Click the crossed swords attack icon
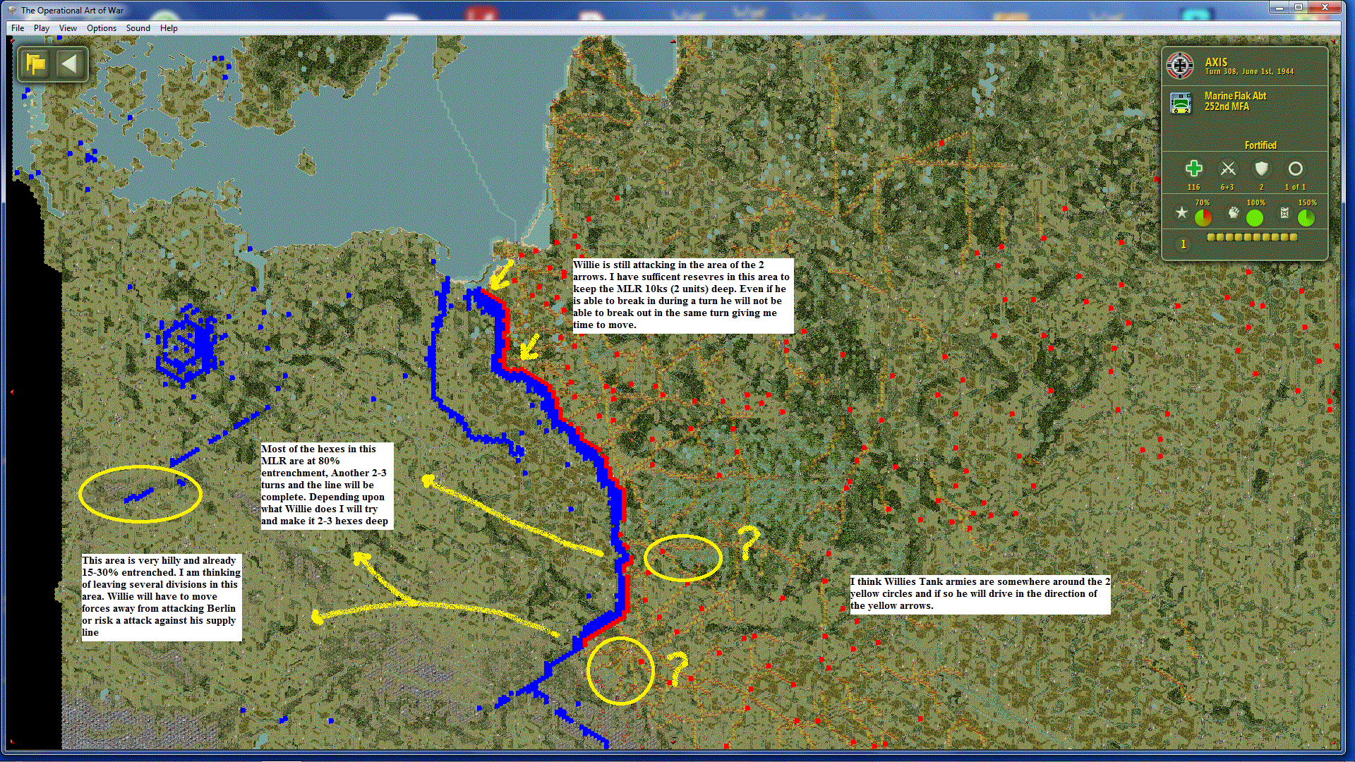1355x762 pixels. point(1228,169)
